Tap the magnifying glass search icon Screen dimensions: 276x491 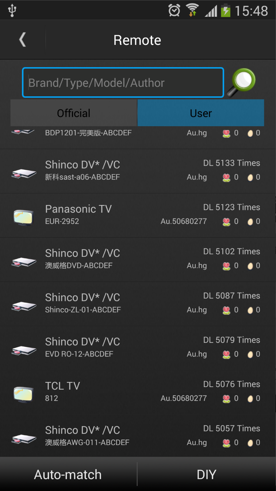click(241, 82)
